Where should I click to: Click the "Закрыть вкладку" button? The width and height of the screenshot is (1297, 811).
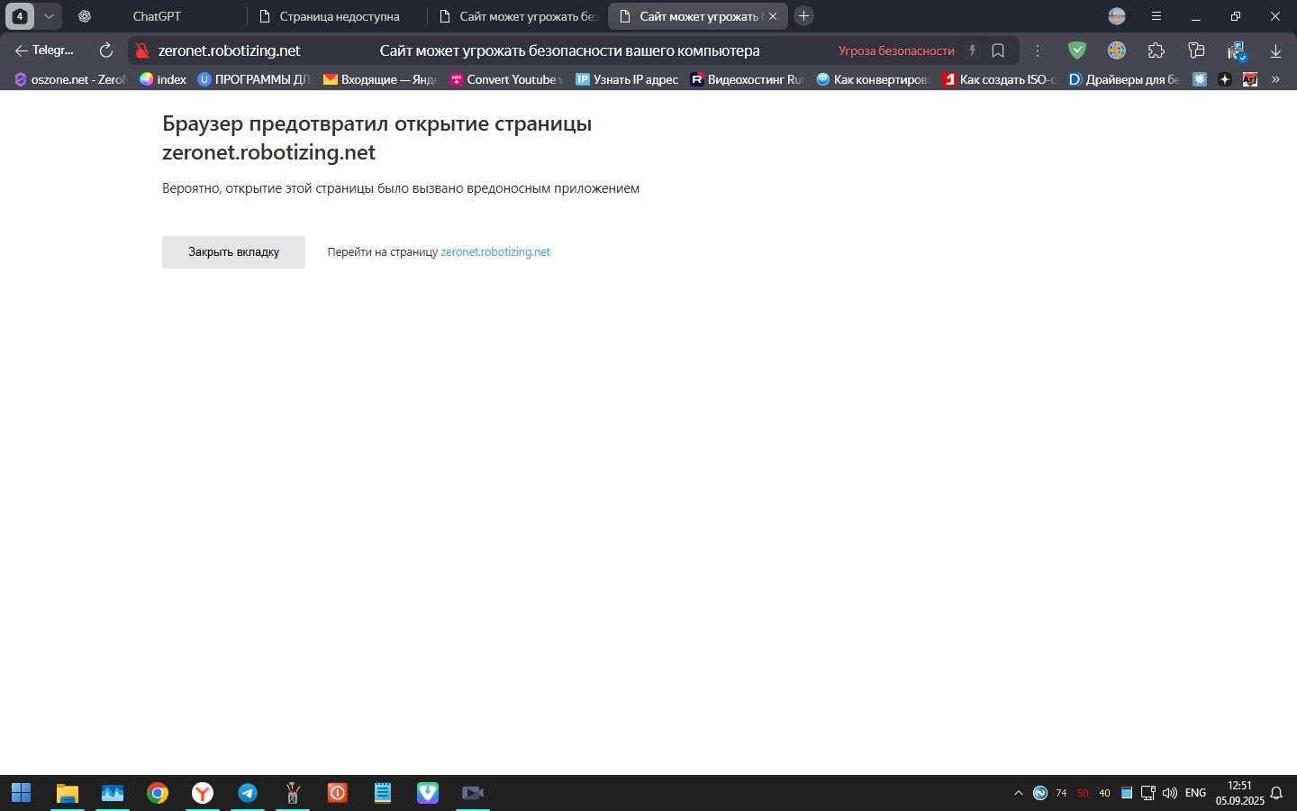[x=233, y=252]
